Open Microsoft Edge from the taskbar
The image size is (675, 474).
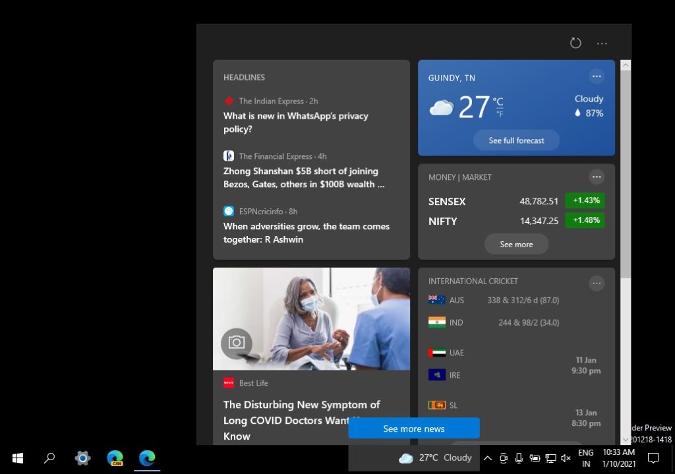146,458
